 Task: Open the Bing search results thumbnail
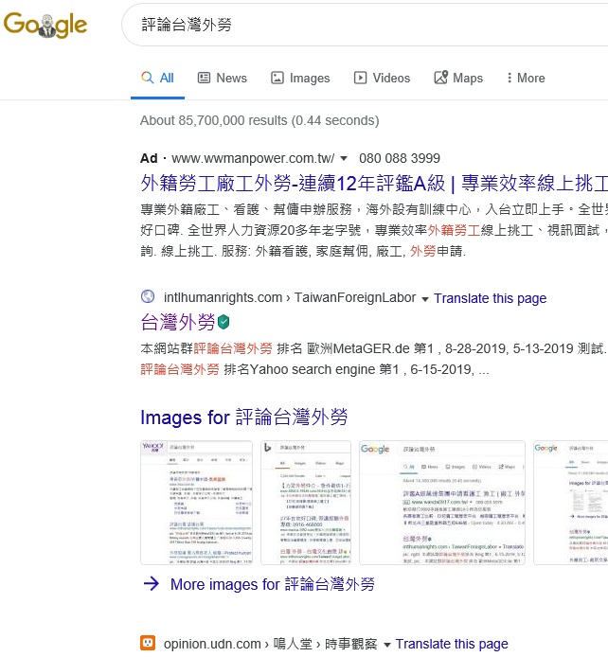[306, 503]
